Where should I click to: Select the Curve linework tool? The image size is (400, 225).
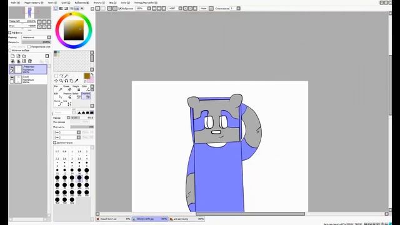click(57, 103)
